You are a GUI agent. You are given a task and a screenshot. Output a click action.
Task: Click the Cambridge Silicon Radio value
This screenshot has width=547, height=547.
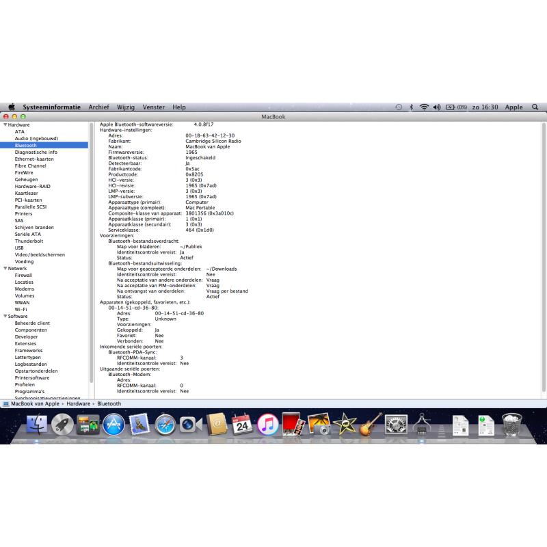pyautogui.click(x=213, y=142)
